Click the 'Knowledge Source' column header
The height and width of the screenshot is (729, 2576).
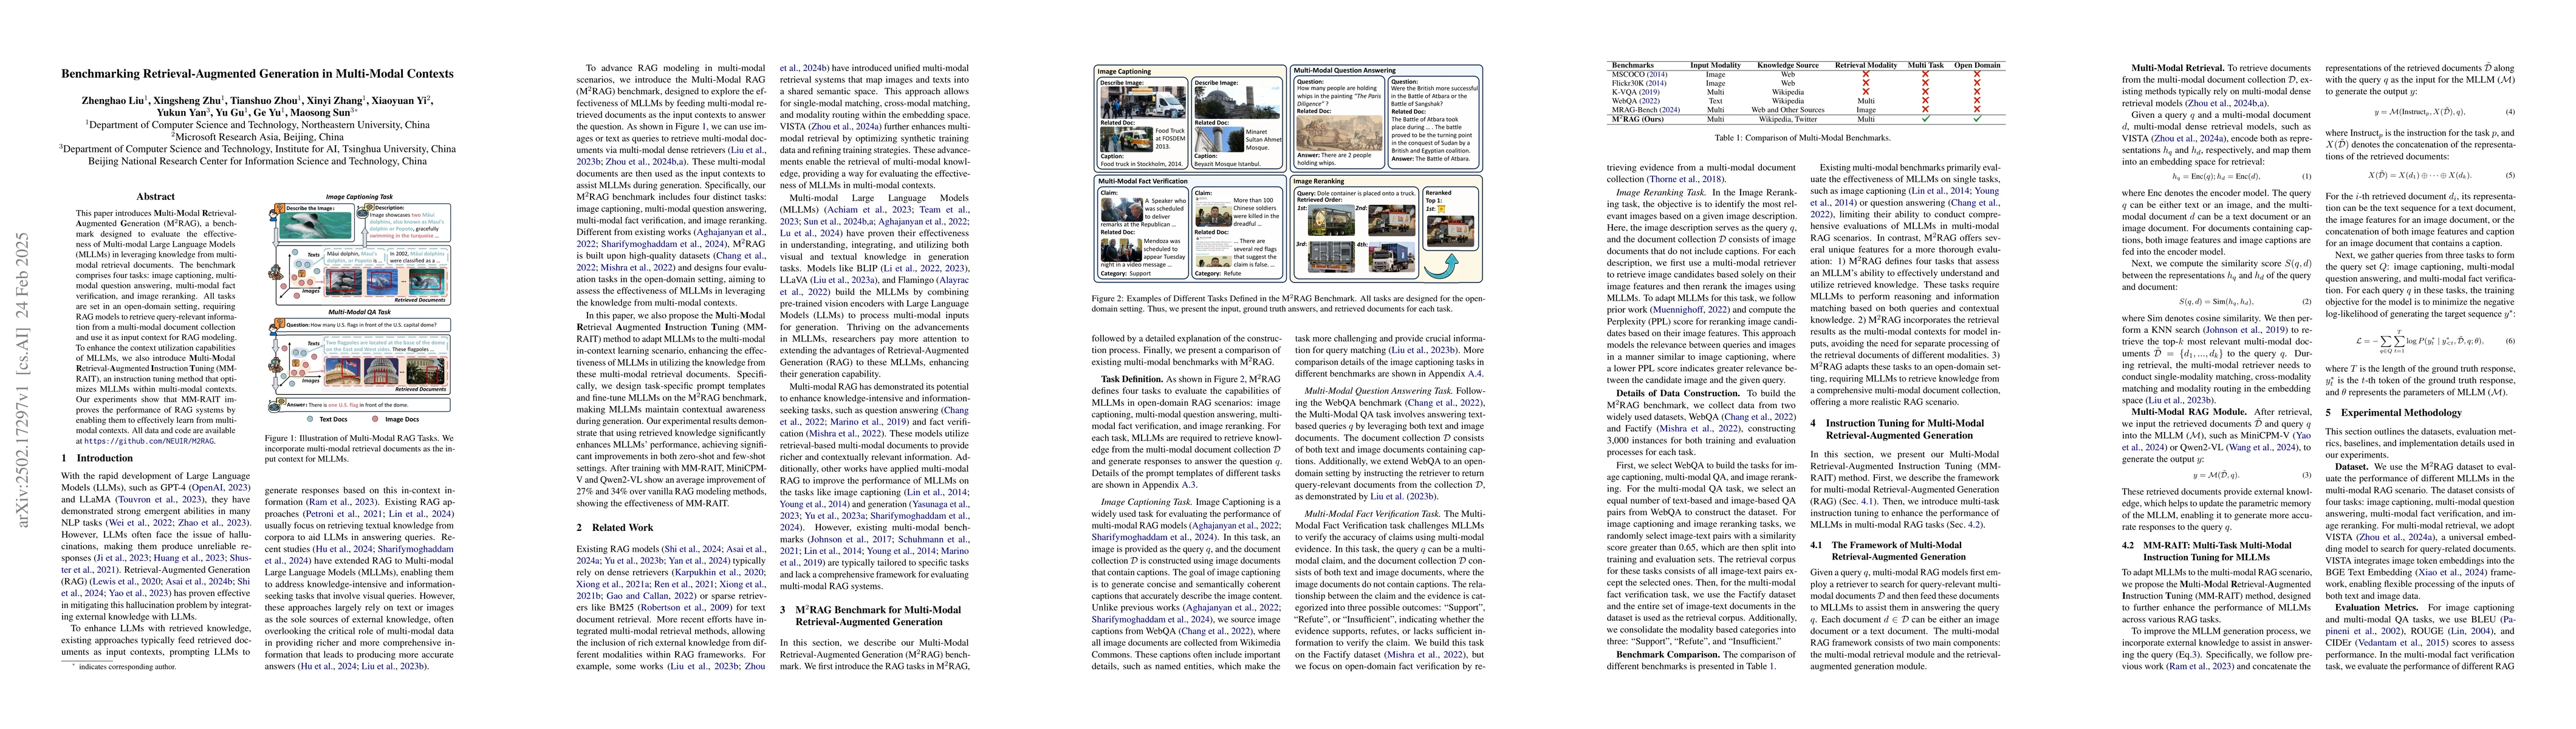point(1788,65)
